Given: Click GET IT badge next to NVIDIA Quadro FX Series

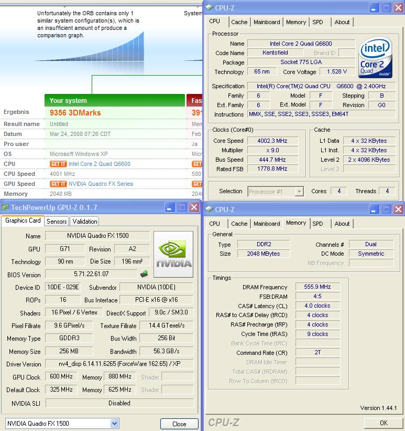Looking at the screenshot, I should [58, 184].
